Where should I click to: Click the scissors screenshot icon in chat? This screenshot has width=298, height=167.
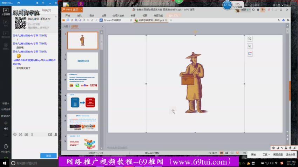[x=20, y=135]
